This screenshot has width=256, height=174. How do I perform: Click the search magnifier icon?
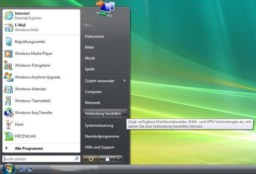coord(77,159)
